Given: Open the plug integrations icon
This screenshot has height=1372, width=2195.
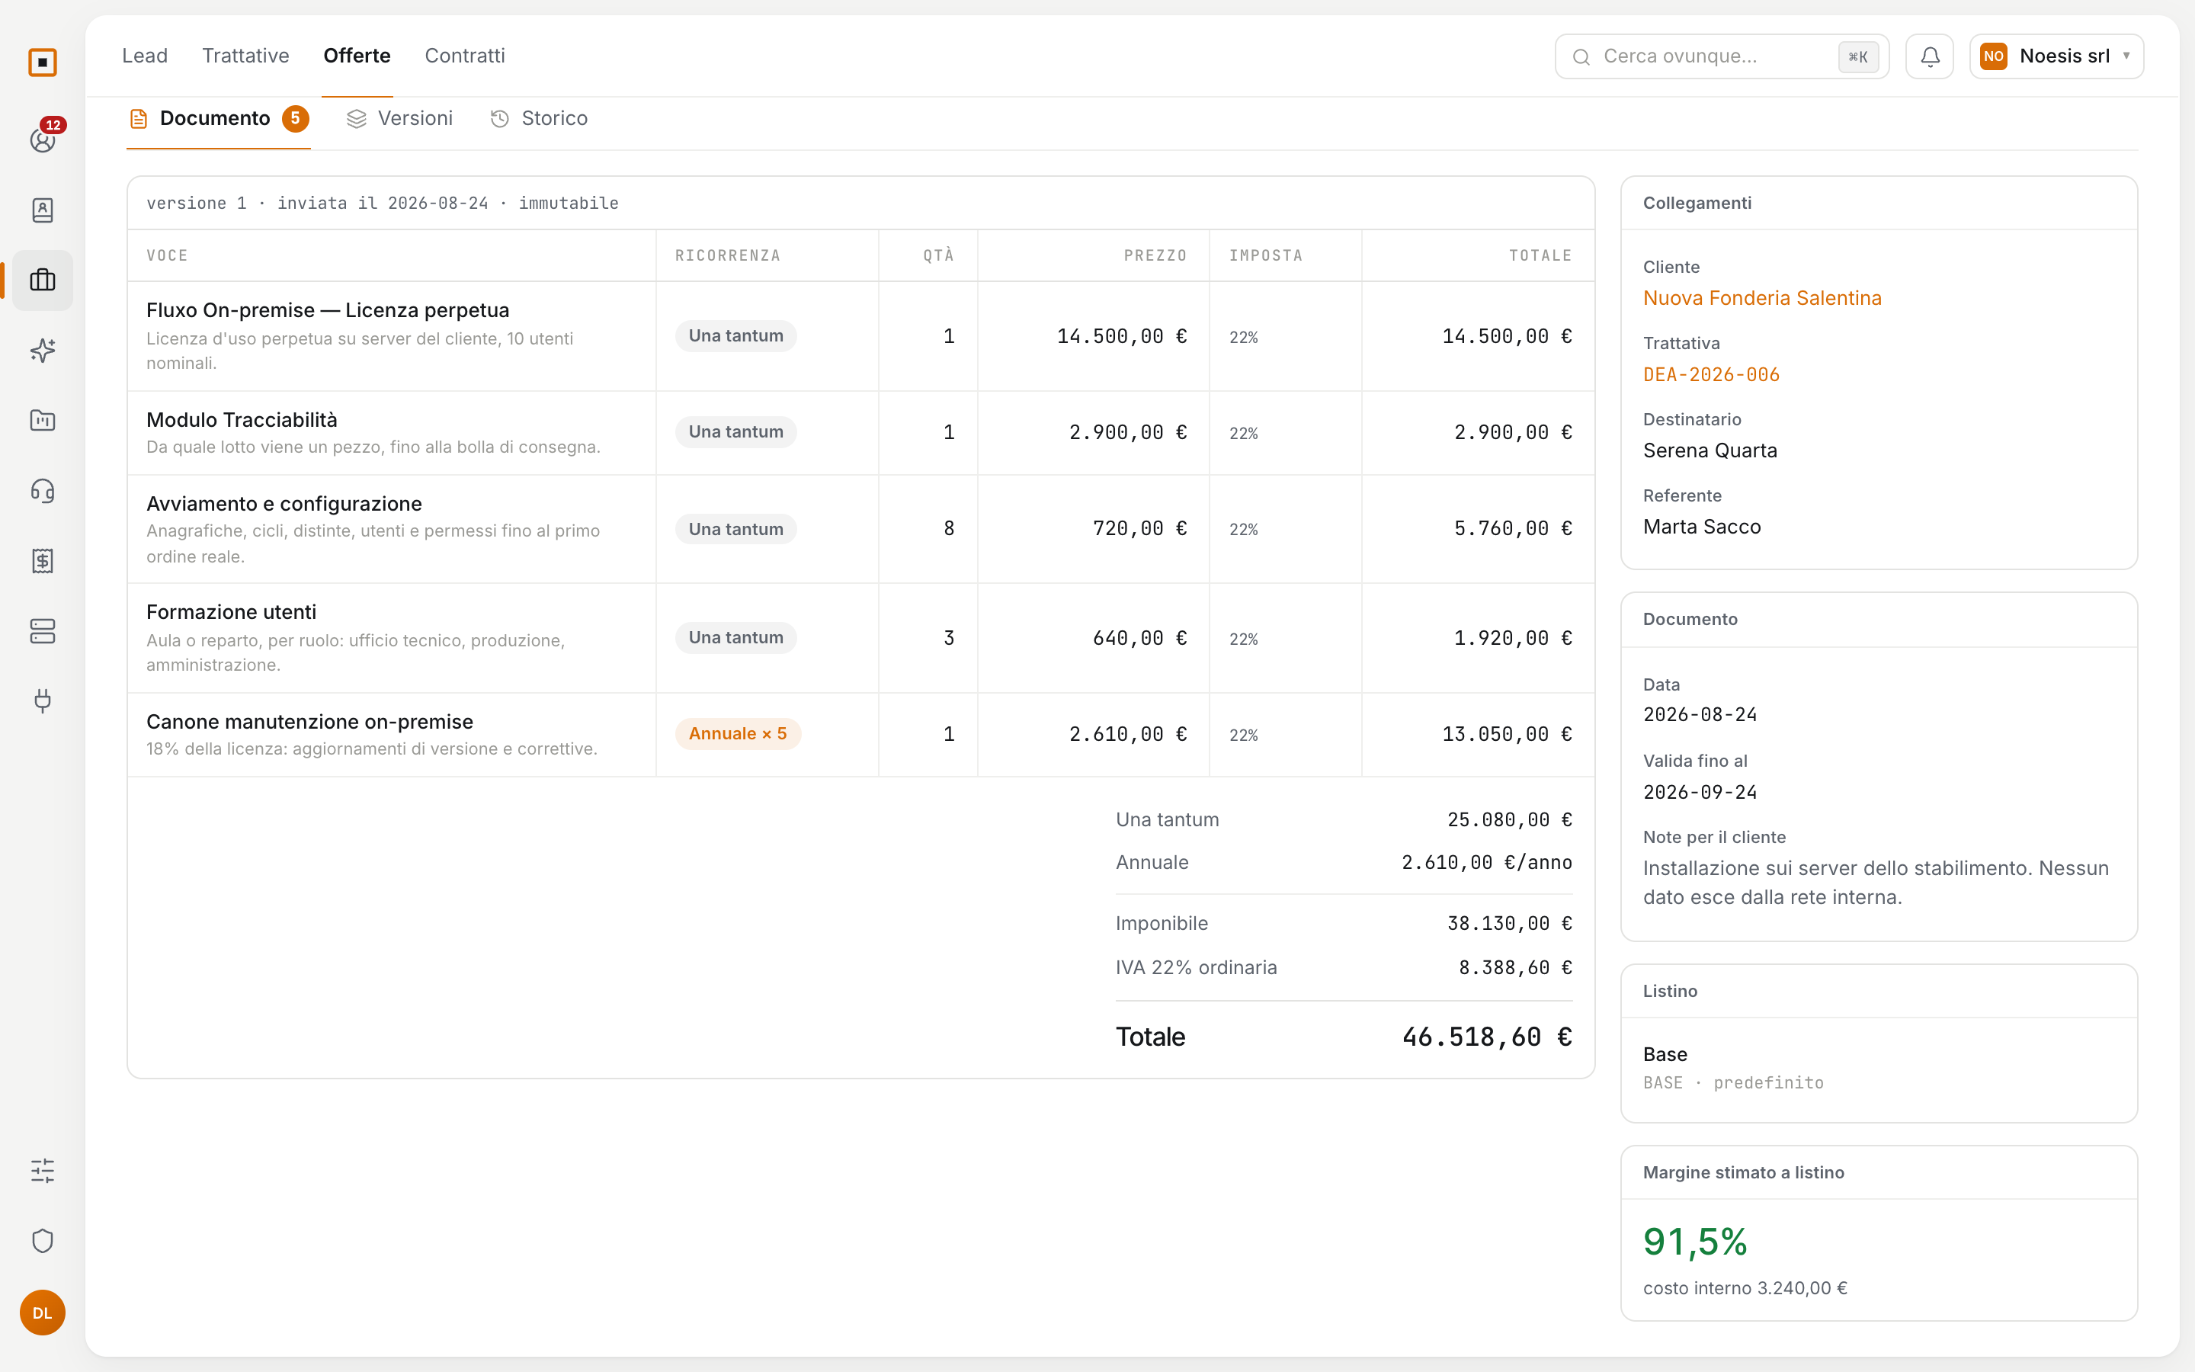Looking at the screenshot, I should pyautogui.click(x=43, y=700).
